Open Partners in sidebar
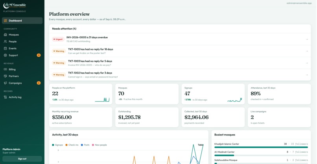 22,76
